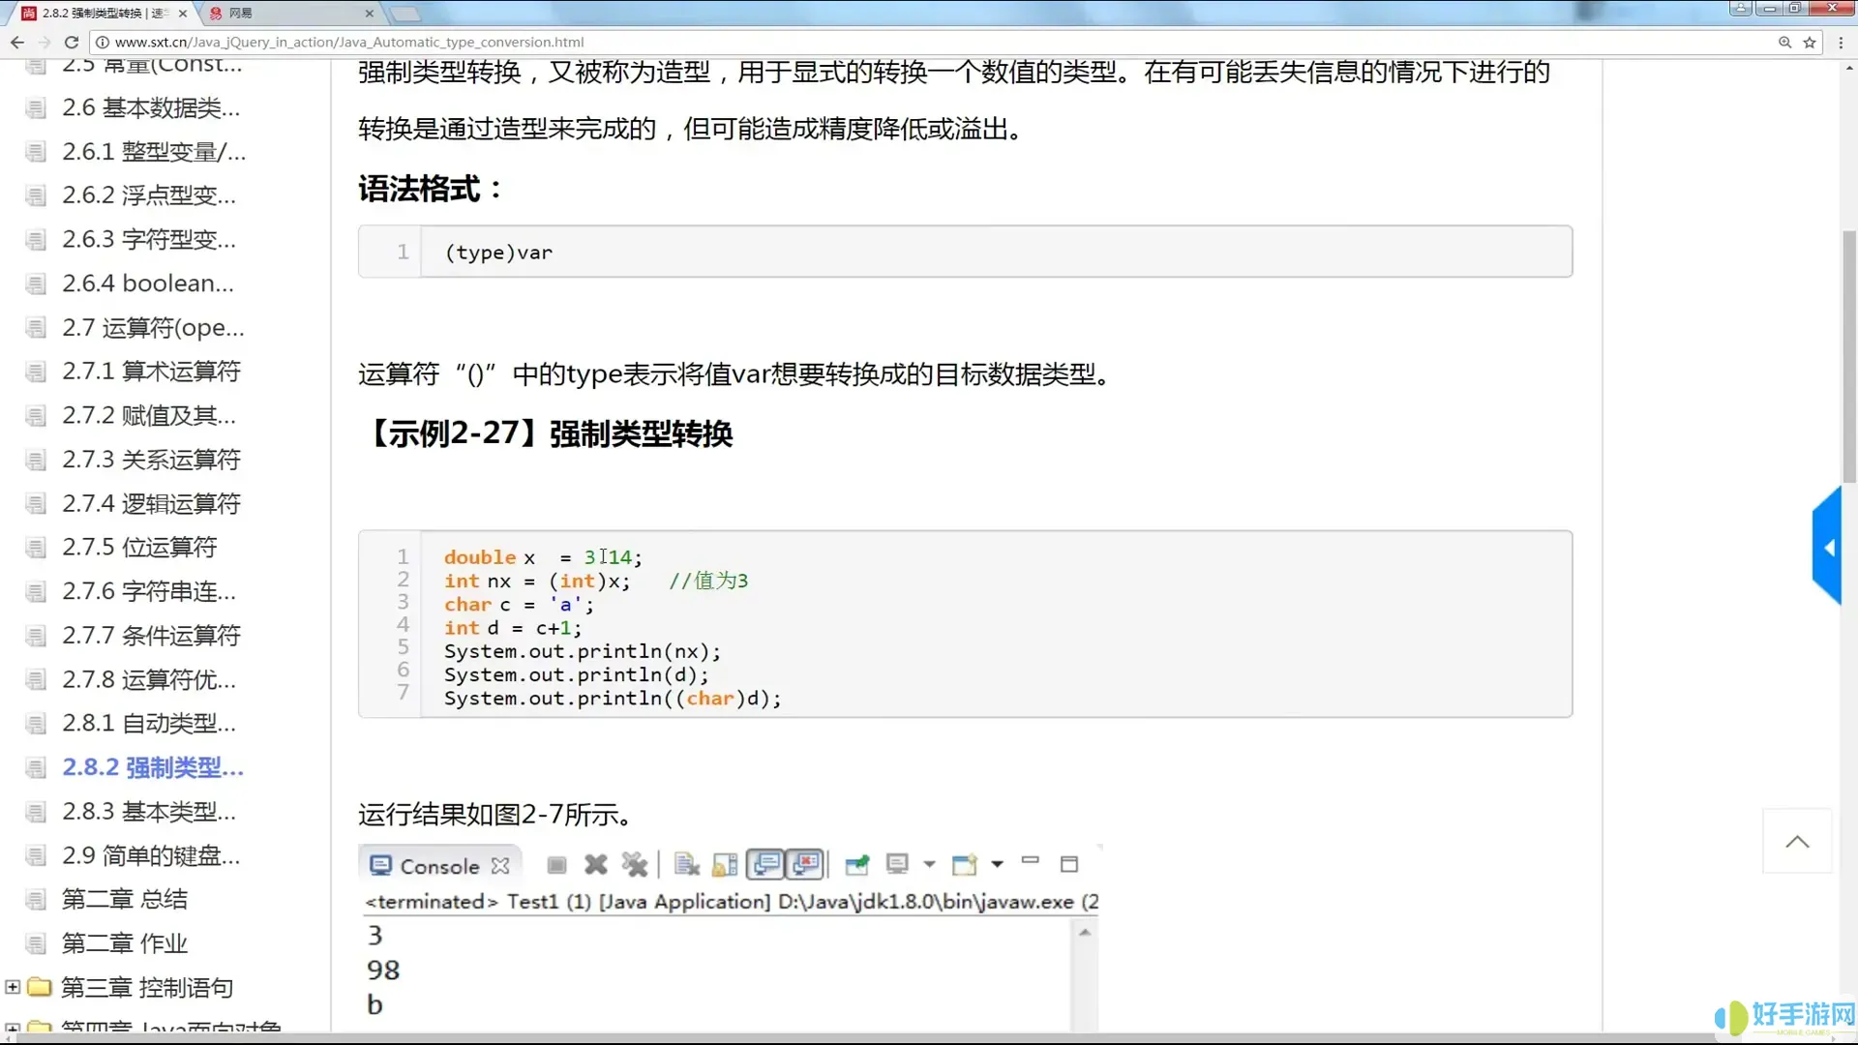Open 第二章 作业 page
1858x1045 pixels.
coord(125,943)
